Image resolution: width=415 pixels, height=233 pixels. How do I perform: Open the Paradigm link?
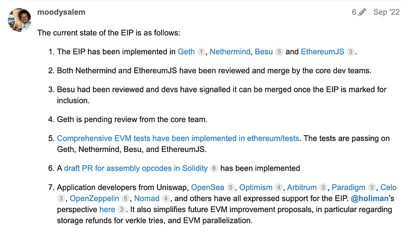348,187
